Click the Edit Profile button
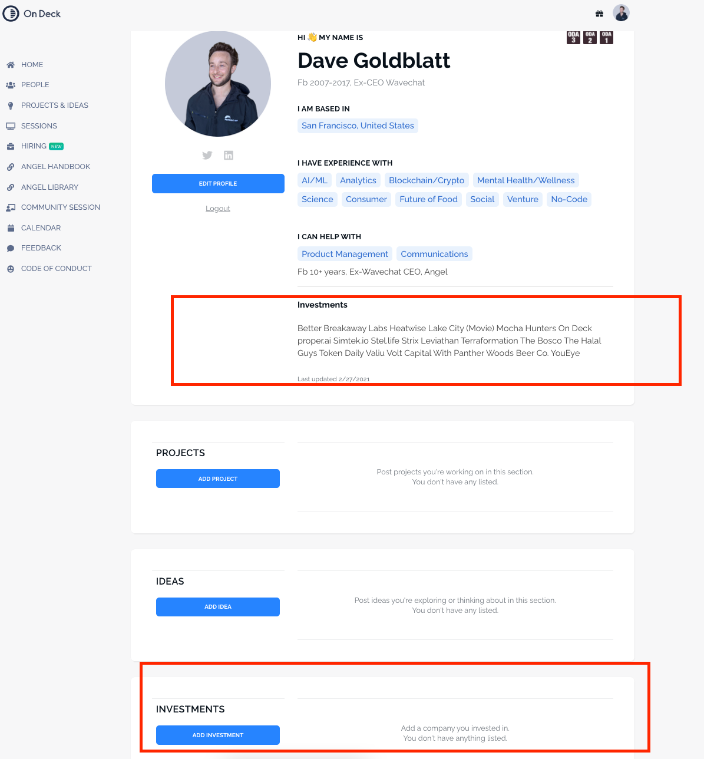Image resolution: width=704 pixels, height=759 pixels. click(218, 183)
